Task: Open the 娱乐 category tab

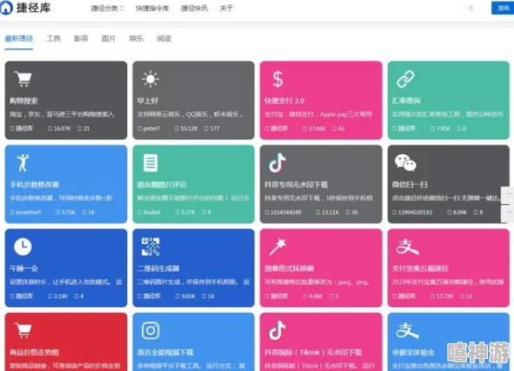Action: [x=136, y=39]
